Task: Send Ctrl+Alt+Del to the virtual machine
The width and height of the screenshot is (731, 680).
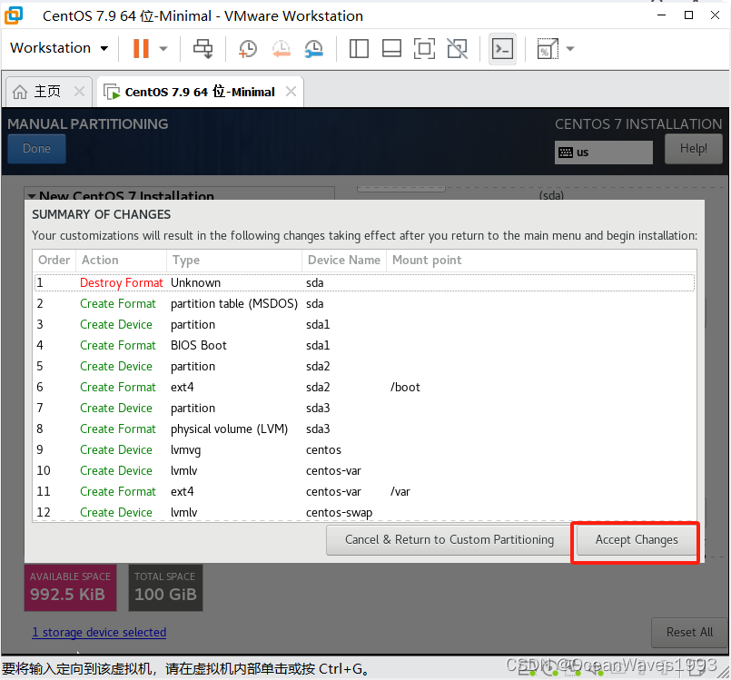Action: tap(203, 48)
